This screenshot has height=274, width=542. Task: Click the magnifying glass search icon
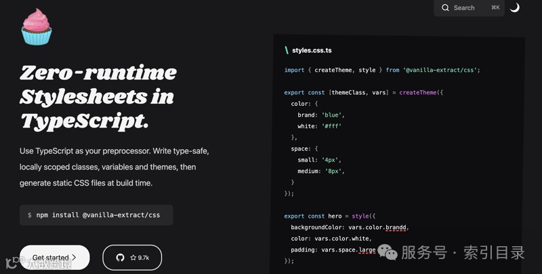445,7
